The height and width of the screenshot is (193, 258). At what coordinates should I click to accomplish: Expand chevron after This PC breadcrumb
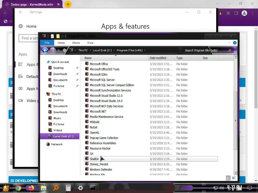click(x=90, y=50)
